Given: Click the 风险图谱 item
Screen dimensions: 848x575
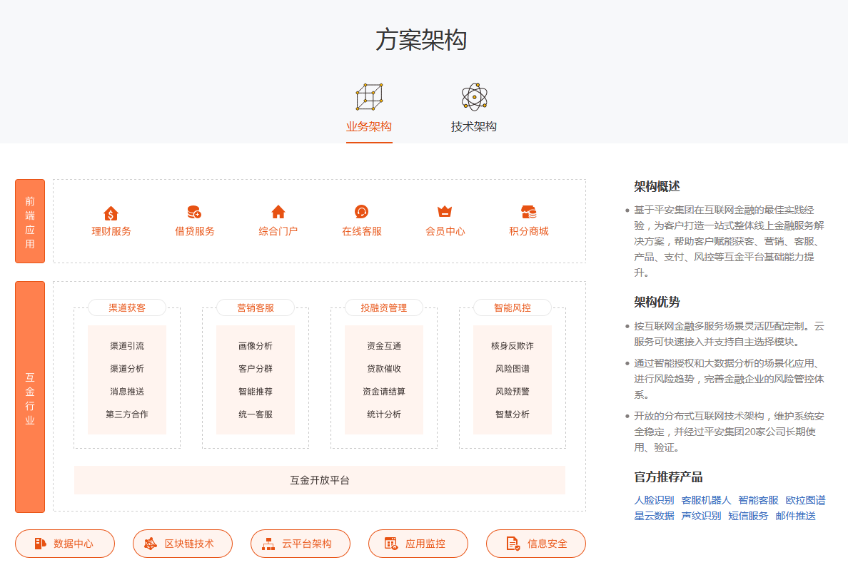Looking at the screenshot, I should [x=512, y=369].
